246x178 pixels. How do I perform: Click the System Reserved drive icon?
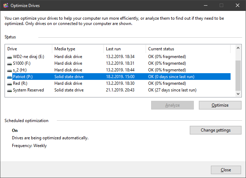(9, 90)
